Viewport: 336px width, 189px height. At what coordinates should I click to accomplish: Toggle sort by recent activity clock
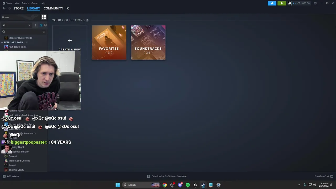(41, 25)
